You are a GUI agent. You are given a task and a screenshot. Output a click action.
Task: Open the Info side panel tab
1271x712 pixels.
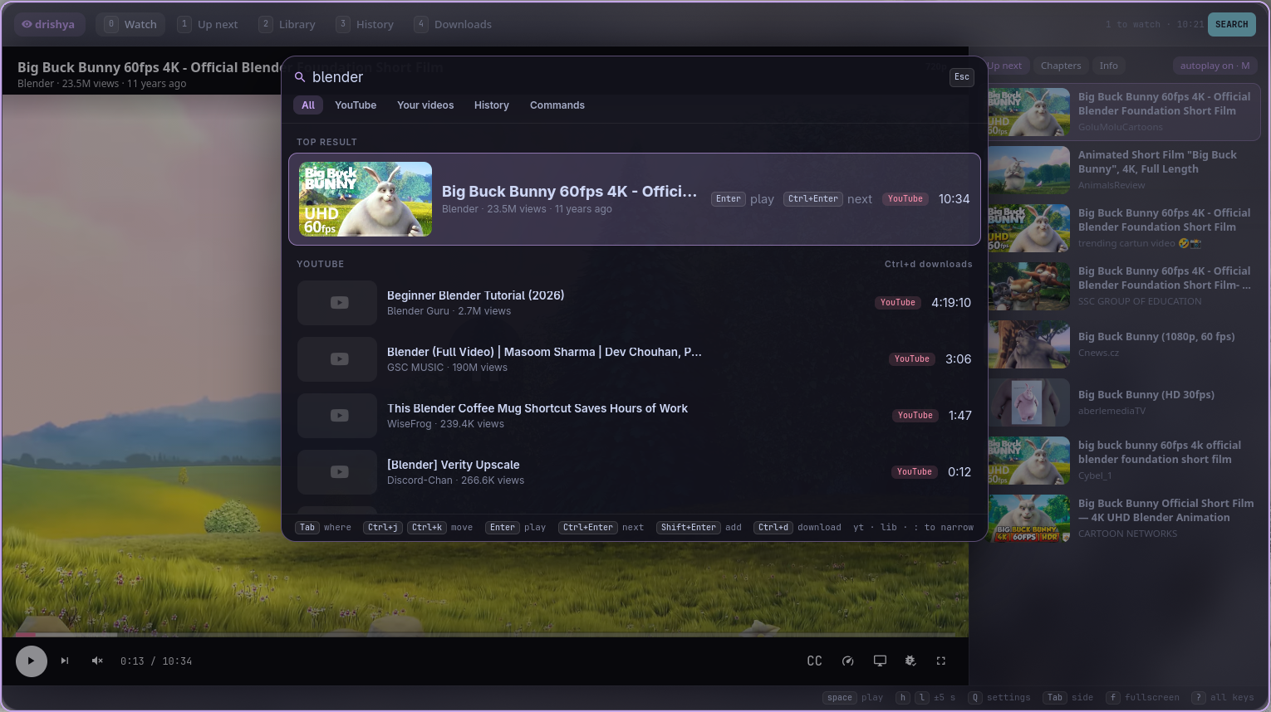[x=1109, y=66]
